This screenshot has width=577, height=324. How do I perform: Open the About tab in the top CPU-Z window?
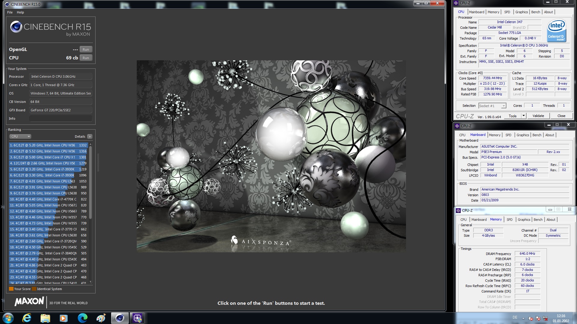pyautogui.click(x=548, y=12)
